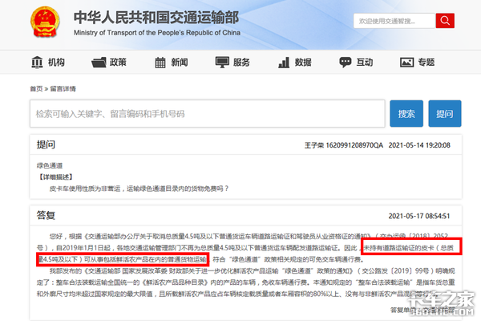Click the question timestamp 2021-05-14 19:20:08
This screenshot has width=481, height=321.
(419, 145)
